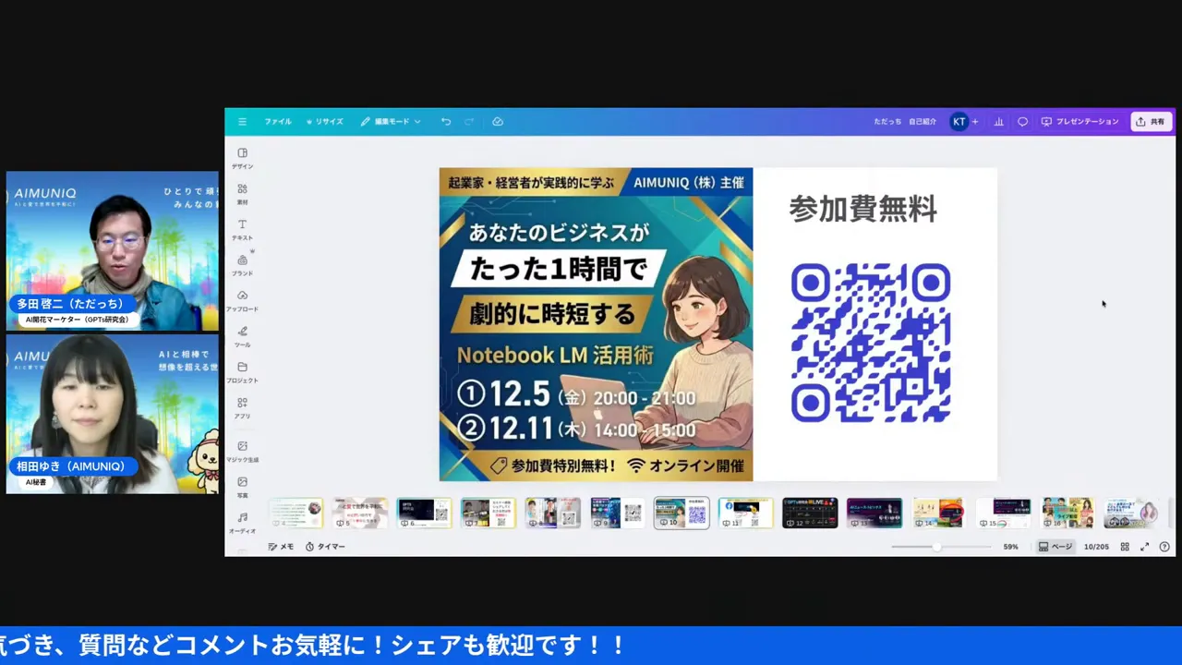Toggle the メモ (Notes) view
The image size is (1182, 665).
[280, 546]
